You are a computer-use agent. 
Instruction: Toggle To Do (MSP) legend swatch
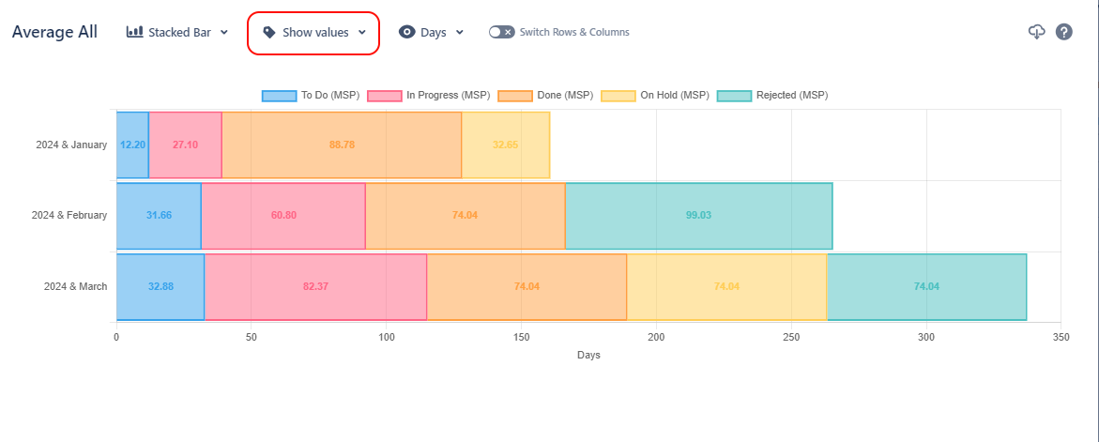pos(278,96)
